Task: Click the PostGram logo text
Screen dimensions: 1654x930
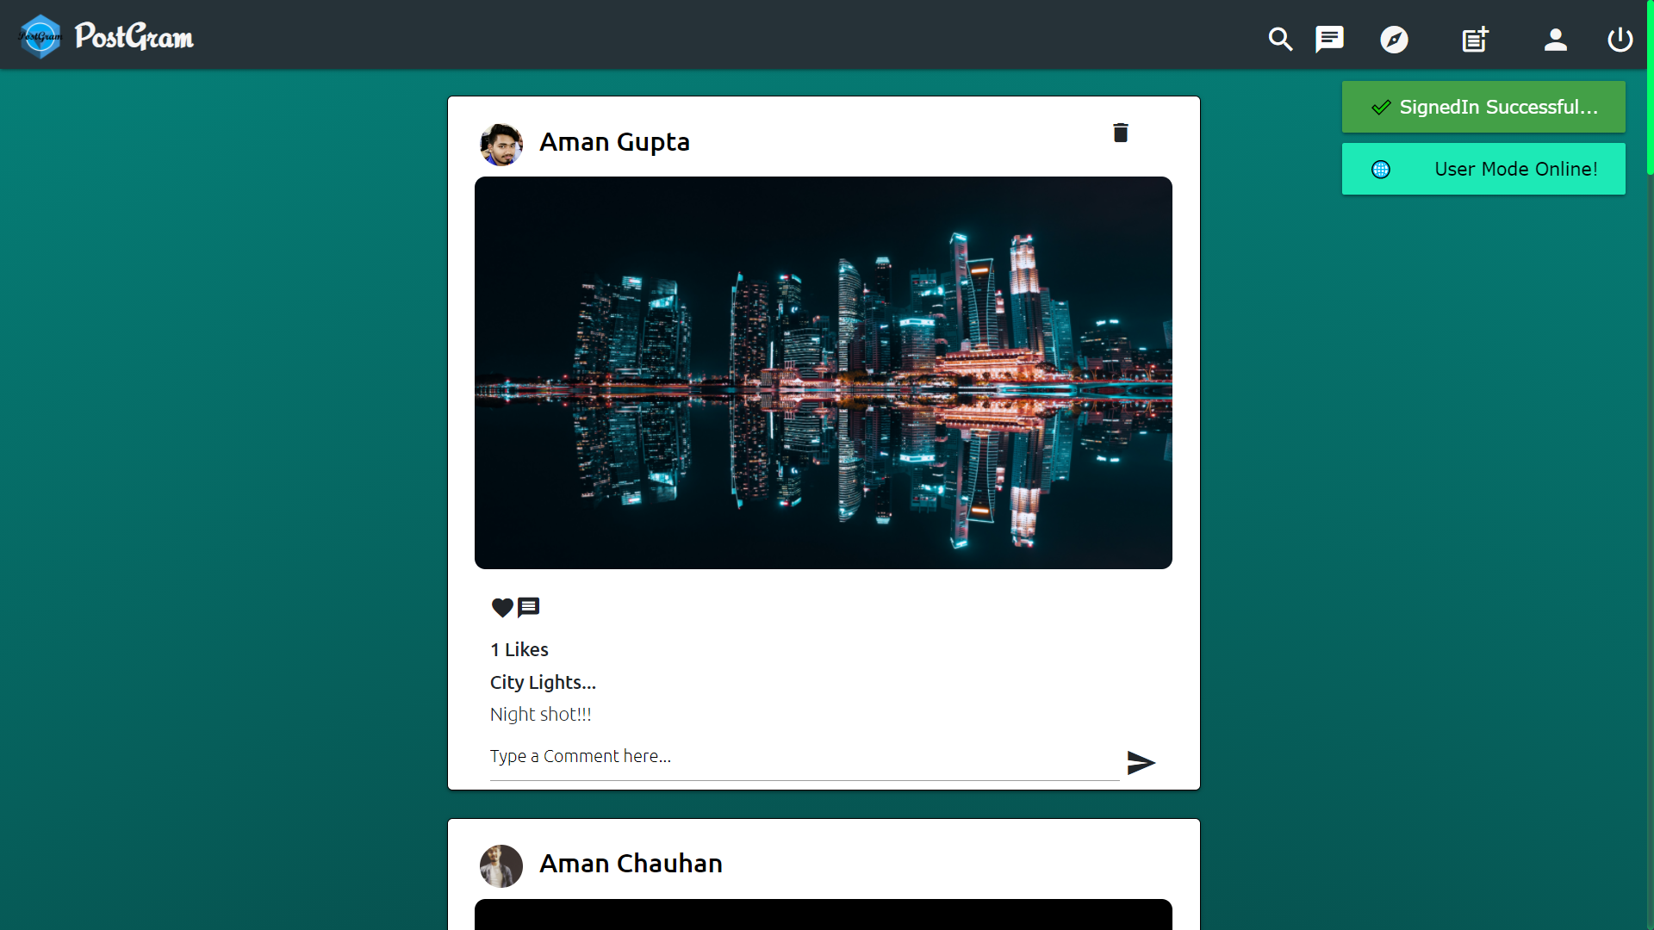Action: coord(134,37)
